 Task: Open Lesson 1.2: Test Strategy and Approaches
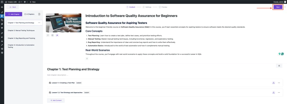165,93
